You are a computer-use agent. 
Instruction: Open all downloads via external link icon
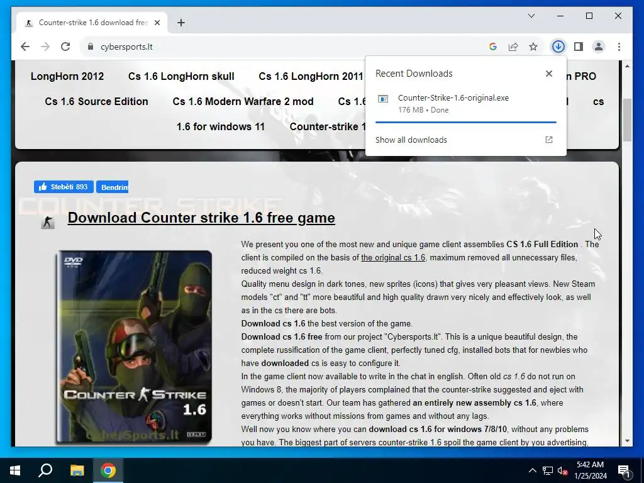pos(548,140)
